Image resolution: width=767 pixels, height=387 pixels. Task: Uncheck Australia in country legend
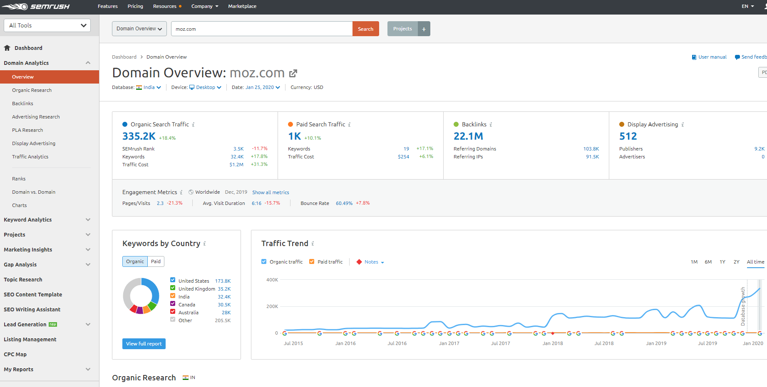pyautogui.click(x=173, y=311)
